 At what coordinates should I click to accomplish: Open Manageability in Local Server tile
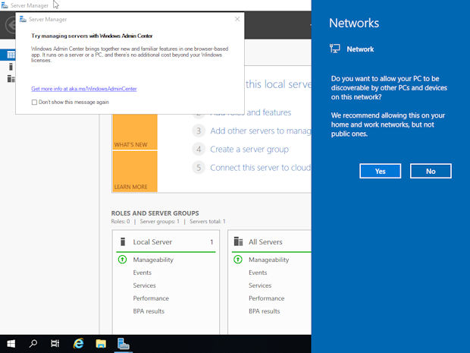(x=153, y=260)
